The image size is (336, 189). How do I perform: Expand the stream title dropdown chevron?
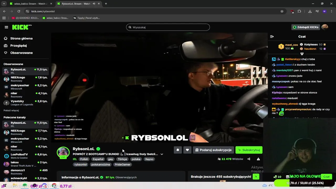(x=162, y=154)
